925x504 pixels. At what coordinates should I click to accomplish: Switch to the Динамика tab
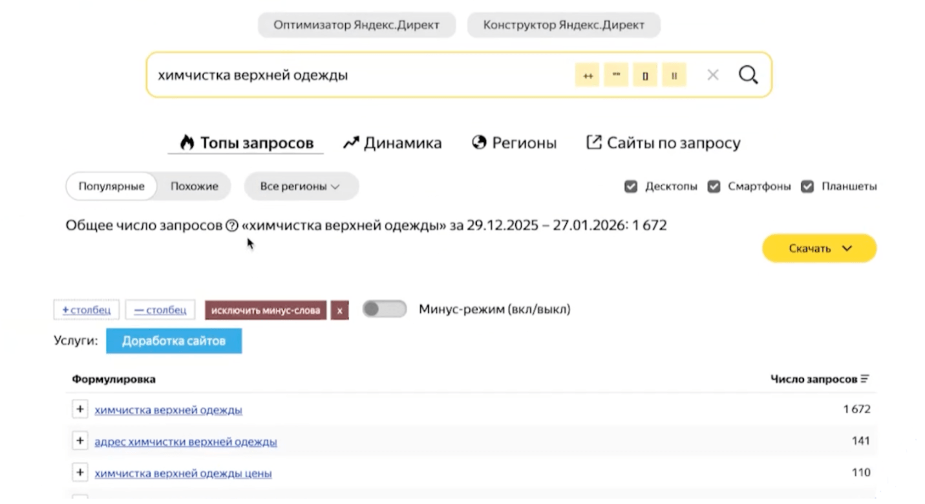click(392, 143)
